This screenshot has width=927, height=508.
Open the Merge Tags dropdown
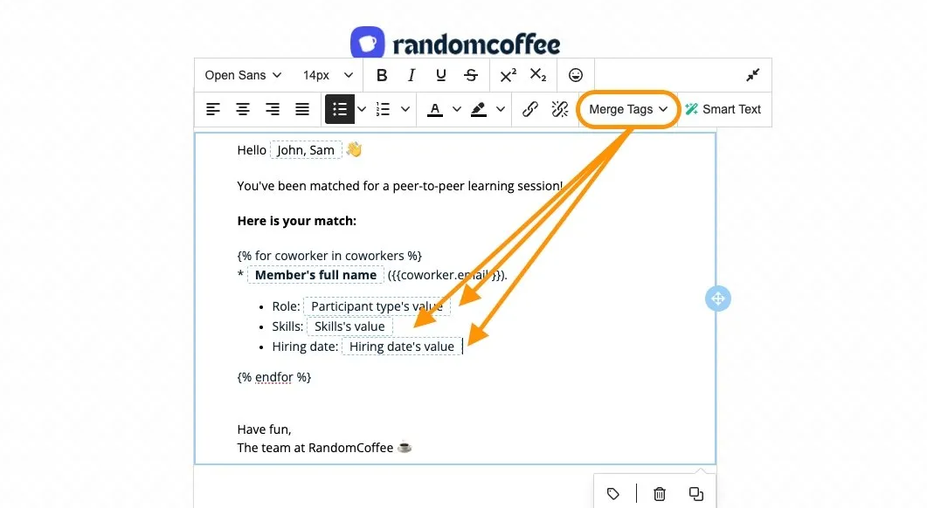point(628,109)
